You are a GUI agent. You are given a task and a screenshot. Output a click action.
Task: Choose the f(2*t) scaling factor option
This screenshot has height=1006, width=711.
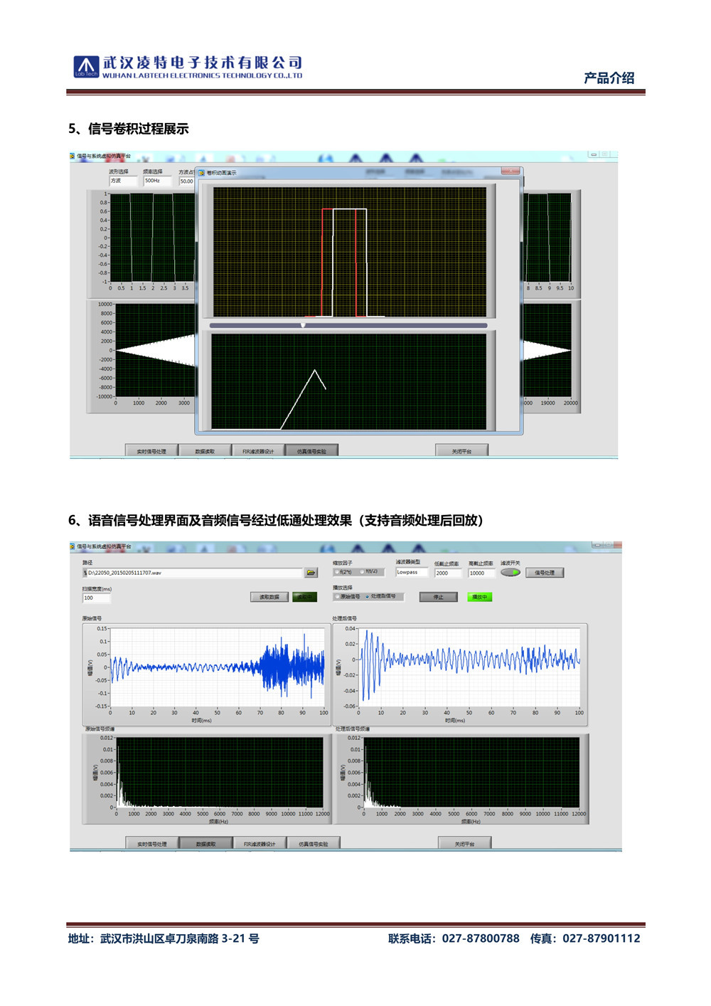tap(337, 572)
